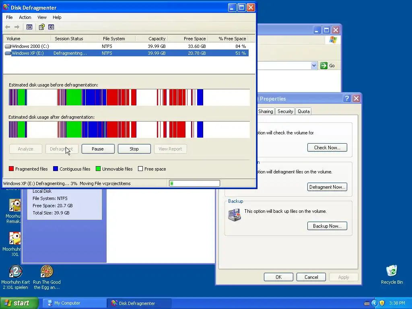This screenshot has width=412, height=309.
Task: Click the '33.60 GB' free space cell
Action: tap(197, 46)
